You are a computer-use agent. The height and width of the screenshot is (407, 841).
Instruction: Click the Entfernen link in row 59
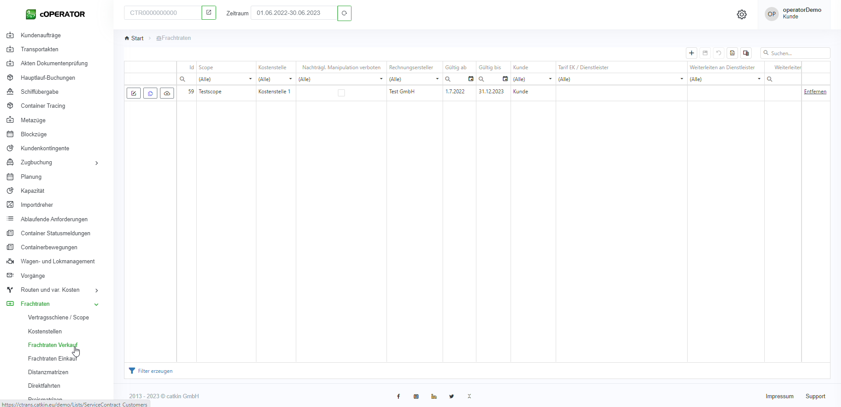tap(815, 92)
